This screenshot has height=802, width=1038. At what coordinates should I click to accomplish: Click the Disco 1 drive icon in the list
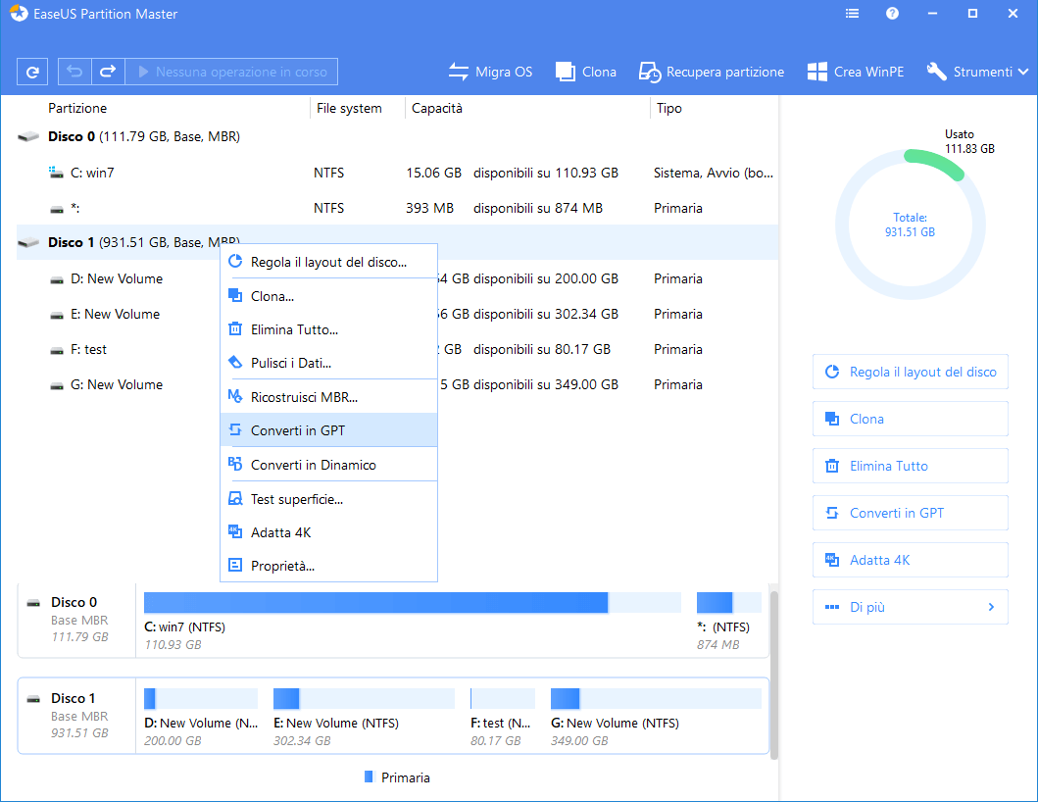click(x=28, y=242)
